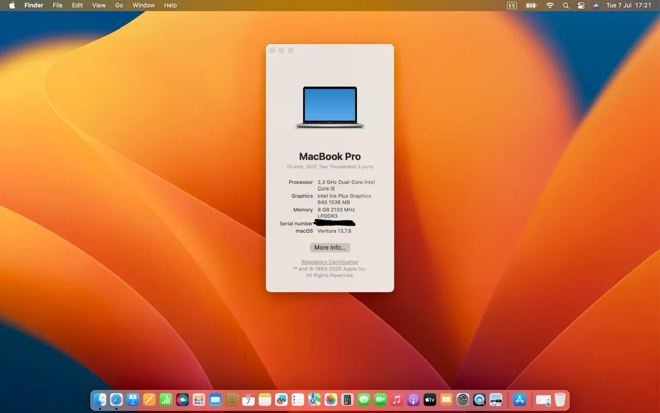
Task: Open the Finder menu in the menu bar
Action: click(34, 5)
